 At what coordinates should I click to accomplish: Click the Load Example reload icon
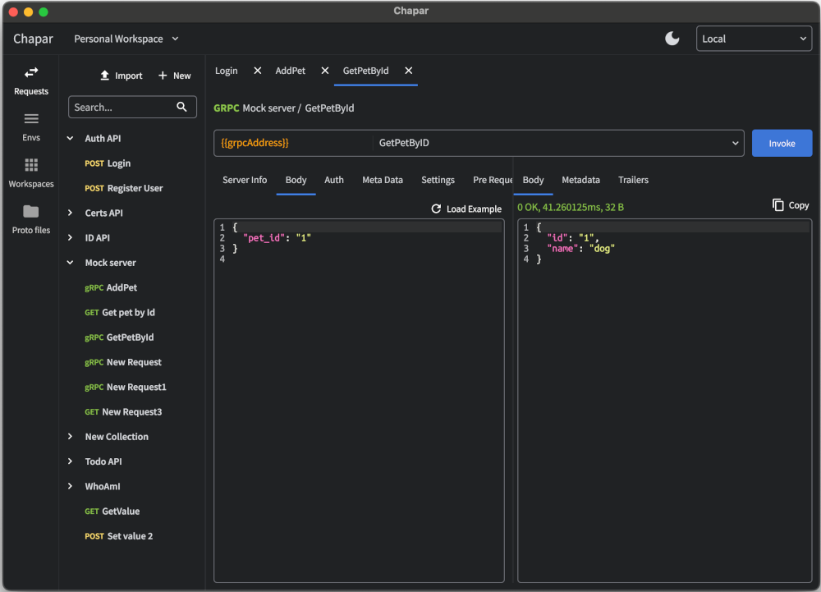click(436, 209)
